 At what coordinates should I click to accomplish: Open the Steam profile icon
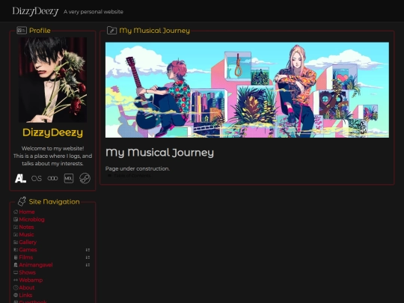pos(85,178)
